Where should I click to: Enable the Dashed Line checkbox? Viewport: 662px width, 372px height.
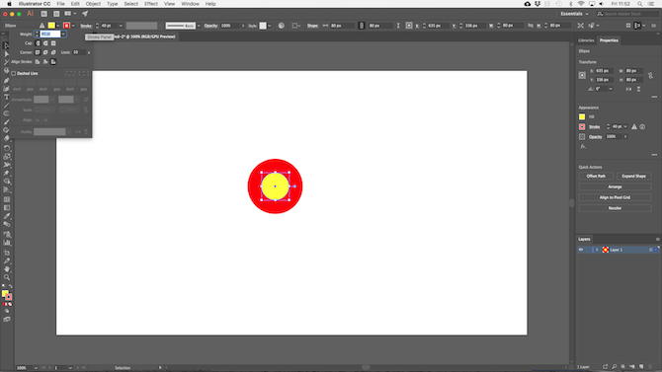(14, 73)
